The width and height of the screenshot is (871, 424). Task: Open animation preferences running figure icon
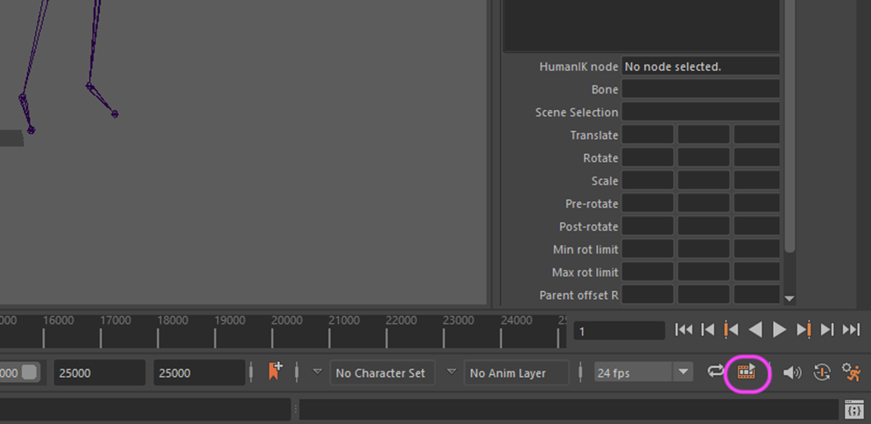click(x=851, y=372)
